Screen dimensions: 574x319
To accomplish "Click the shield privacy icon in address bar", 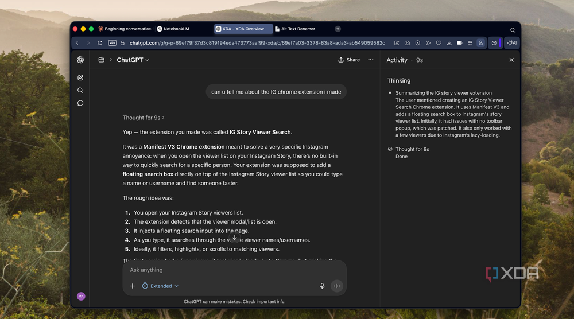I will click(x=418, y=43).
